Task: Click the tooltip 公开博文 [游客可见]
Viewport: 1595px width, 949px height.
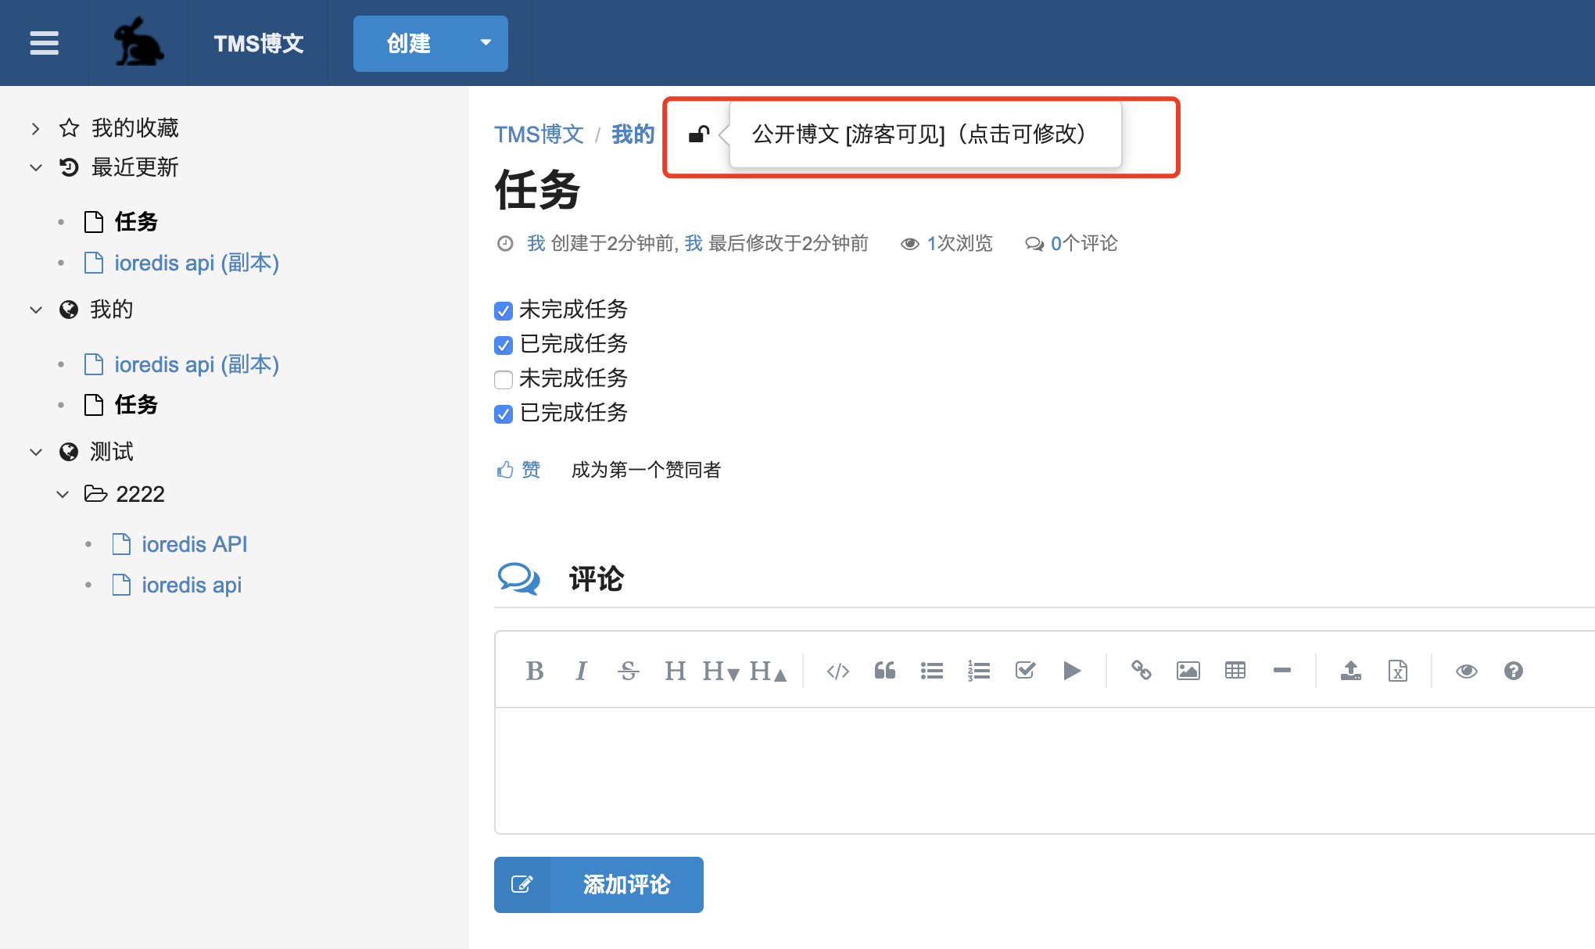Action: point(926,134)
